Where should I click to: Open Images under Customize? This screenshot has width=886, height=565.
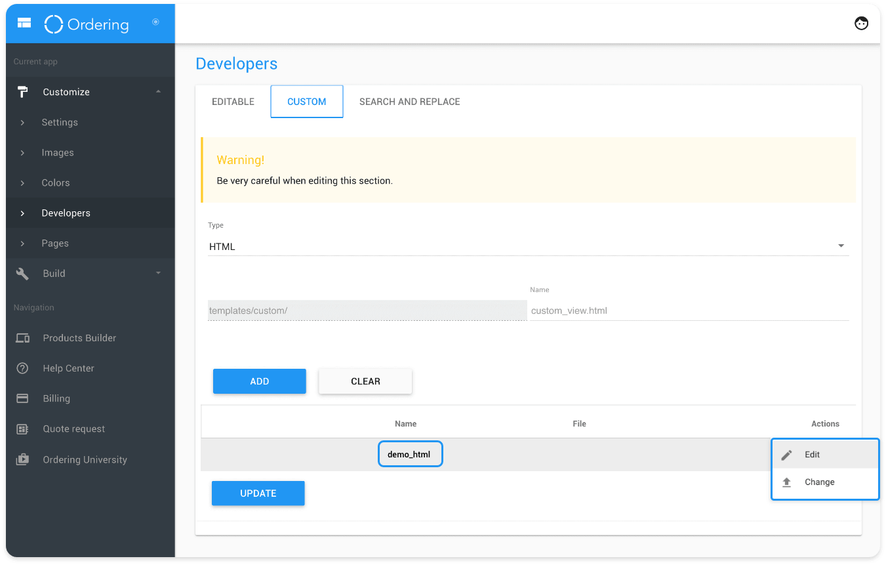(58, 152)
